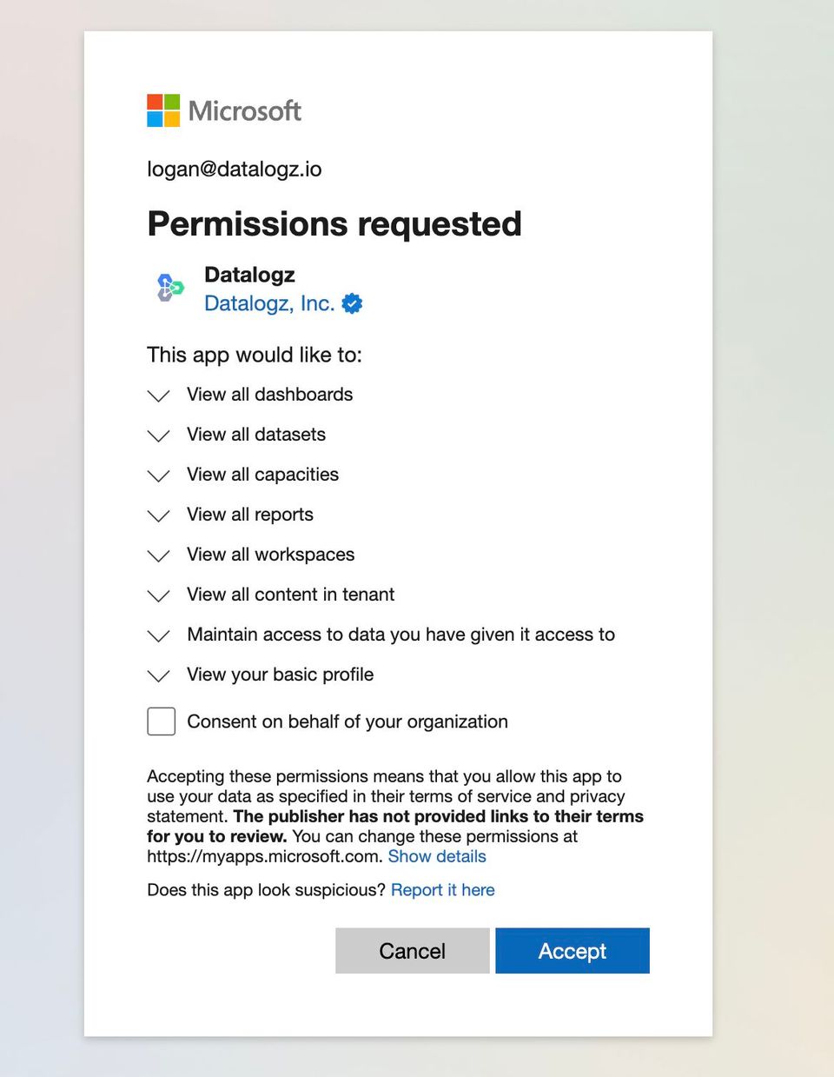Click the Datalogz brand mark above the publisher name

click(x=169, y=289)
